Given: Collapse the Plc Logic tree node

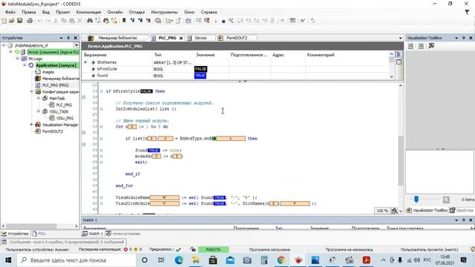Looking at the screenshot, I should (18, 59).
